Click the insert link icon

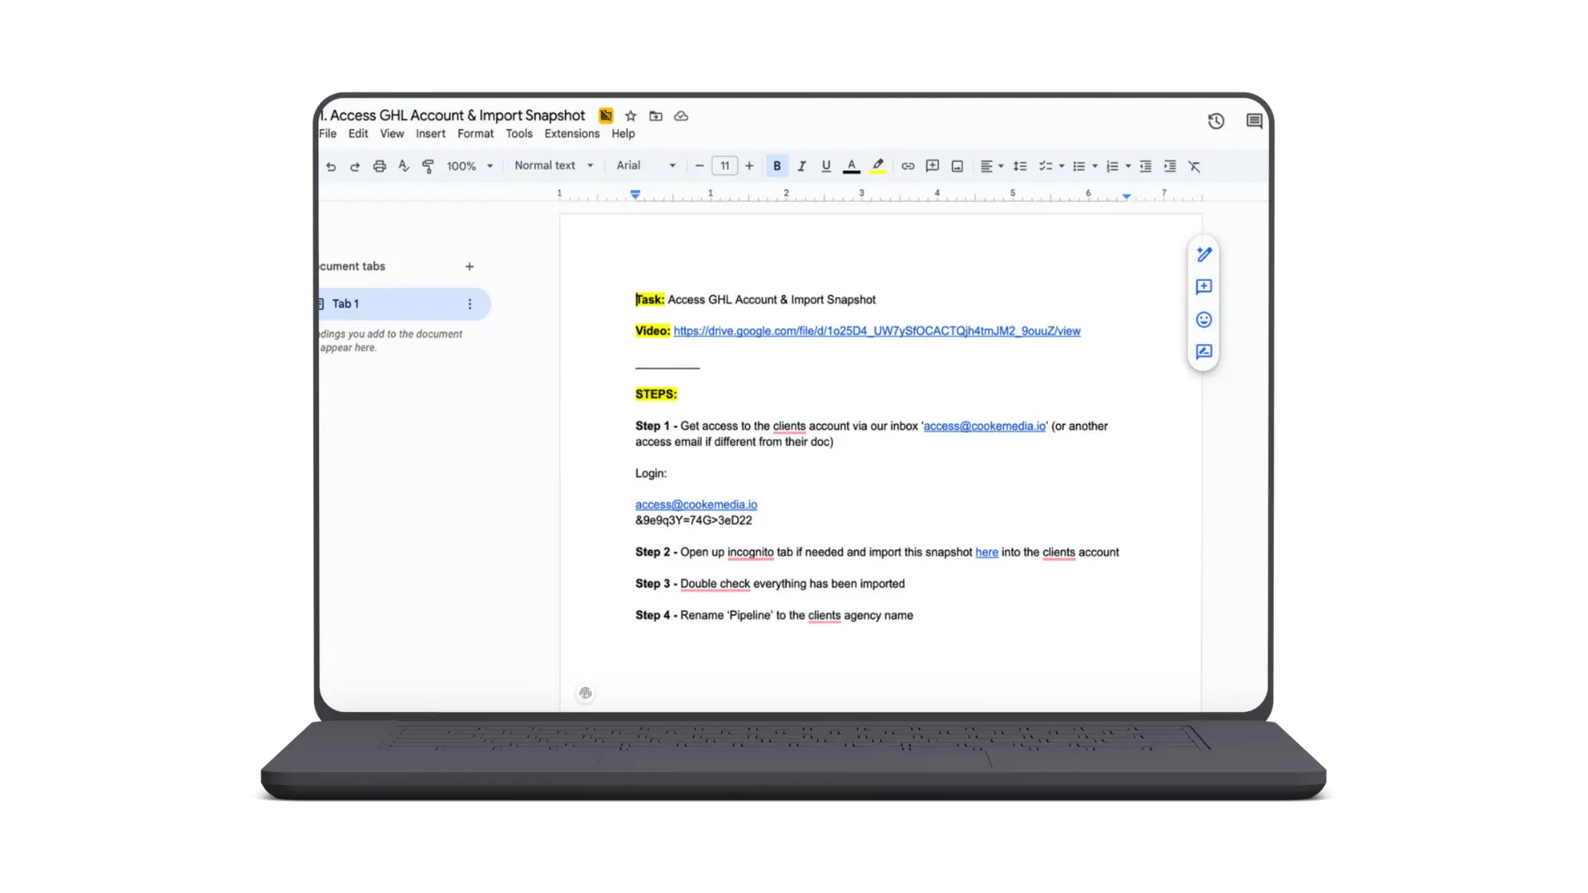pos(907,166)
